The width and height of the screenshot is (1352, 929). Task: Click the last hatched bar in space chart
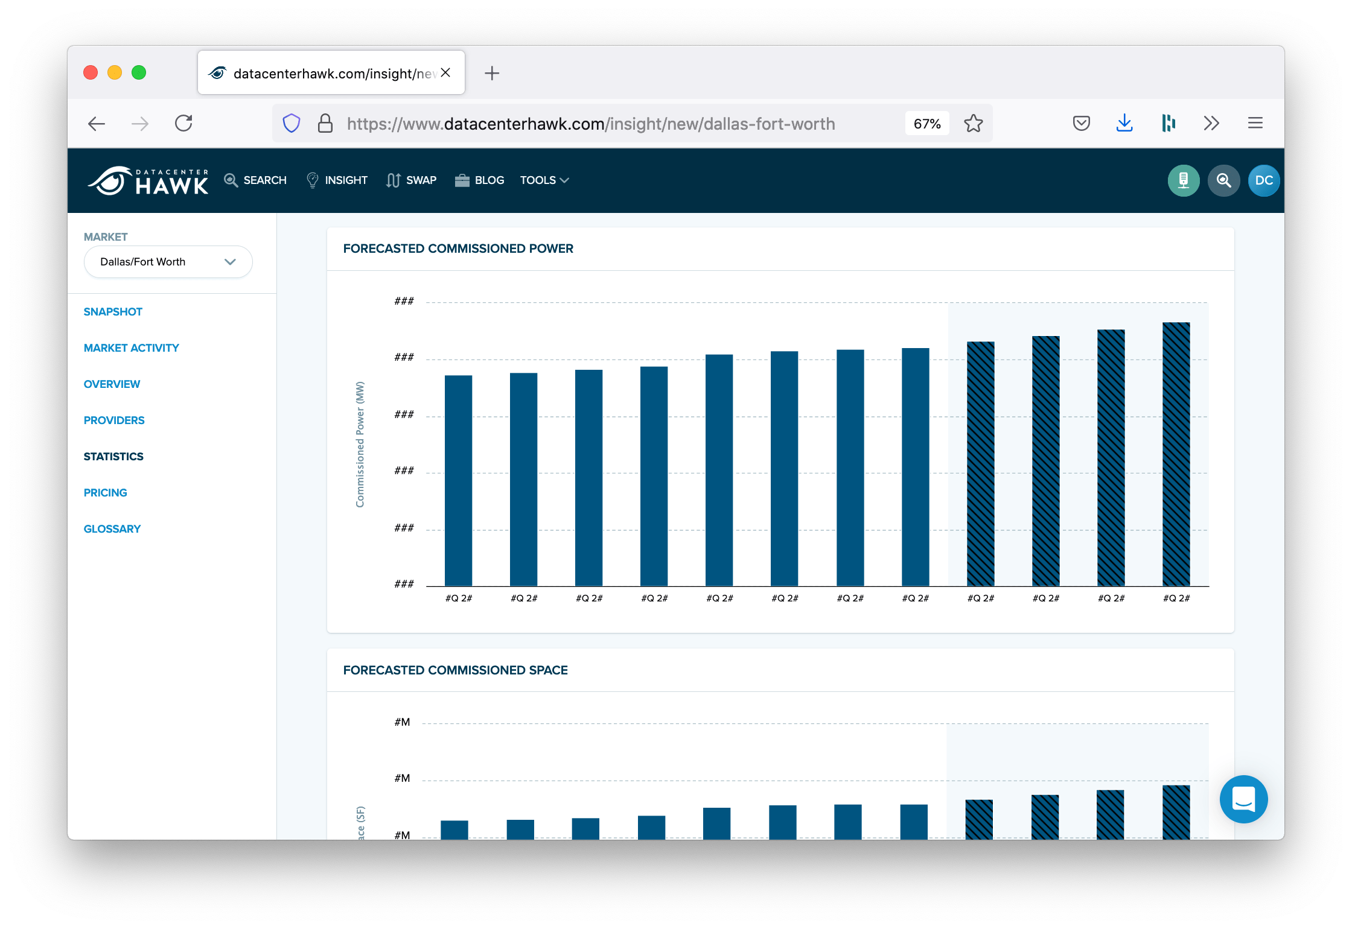pos(1176,812)
